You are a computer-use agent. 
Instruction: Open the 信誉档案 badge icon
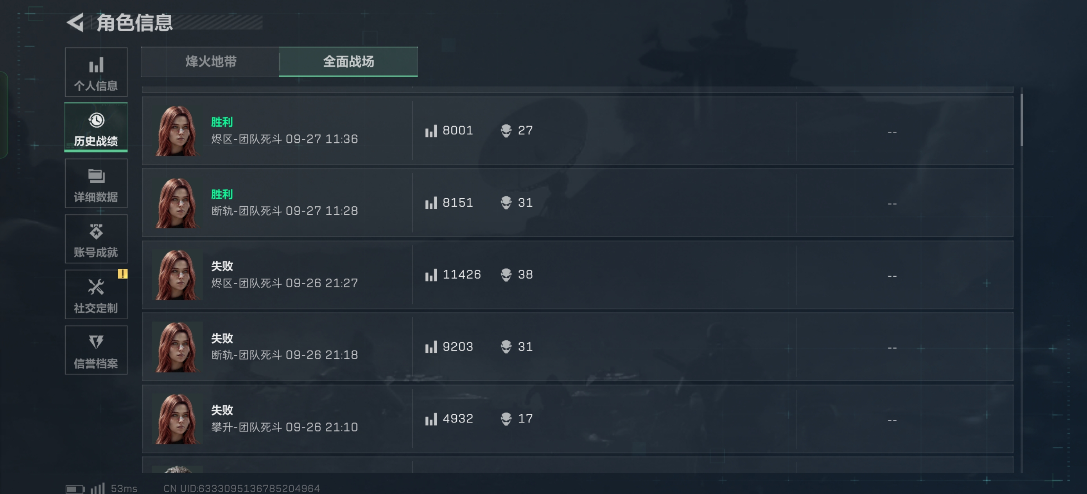[x=96, y=342]
